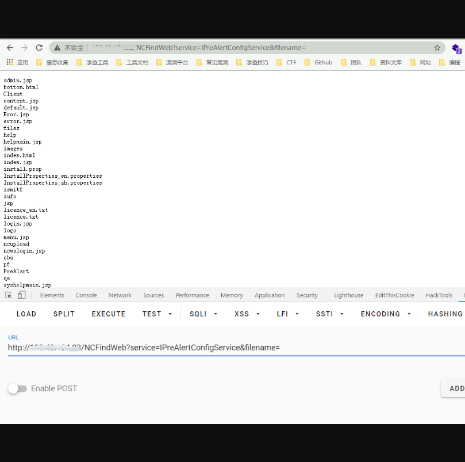Switch to the Console tab

click(86, 295)
